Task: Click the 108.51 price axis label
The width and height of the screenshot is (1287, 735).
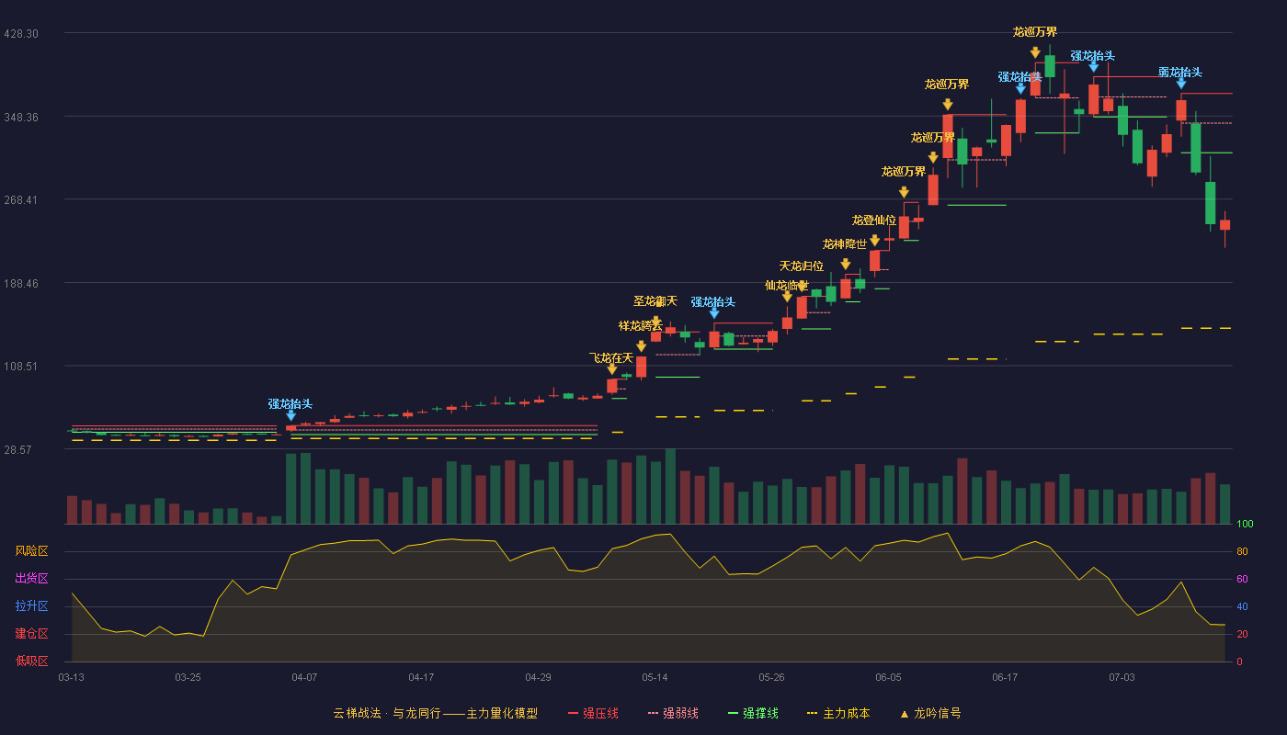Action: point(21,367)
